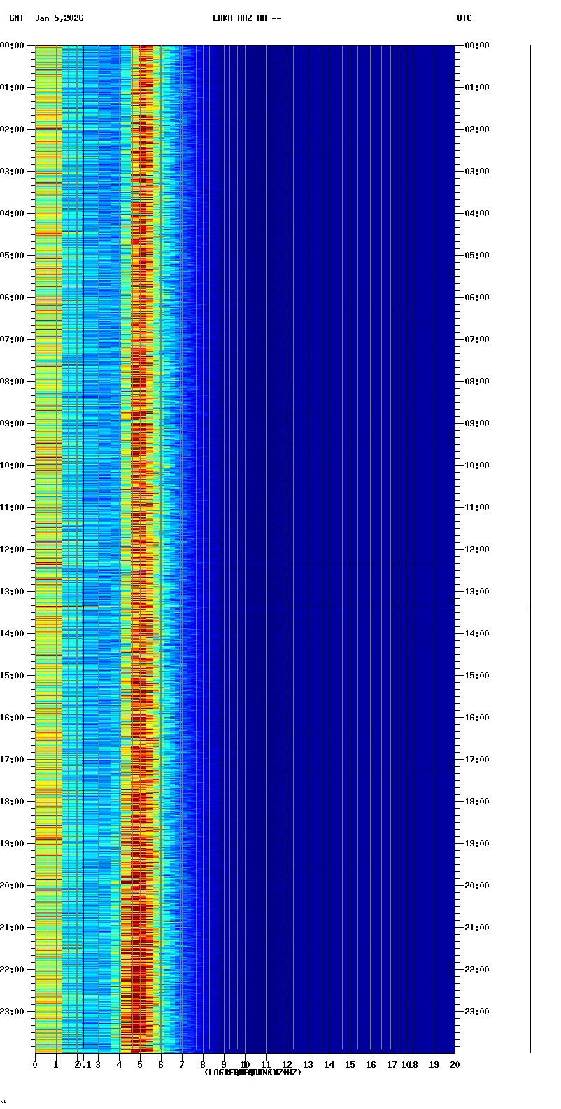
Task: Click the frequency axis title below the plot
Action: click(253, 1073)
